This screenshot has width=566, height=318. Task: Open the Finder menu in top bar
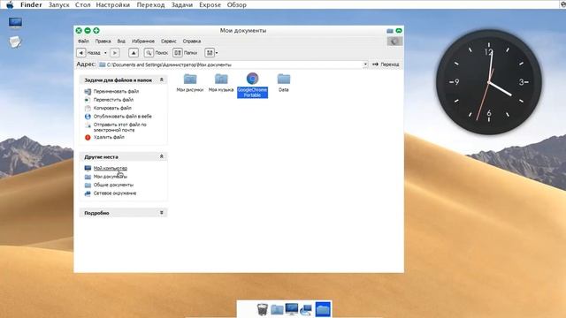click(31, 4)
